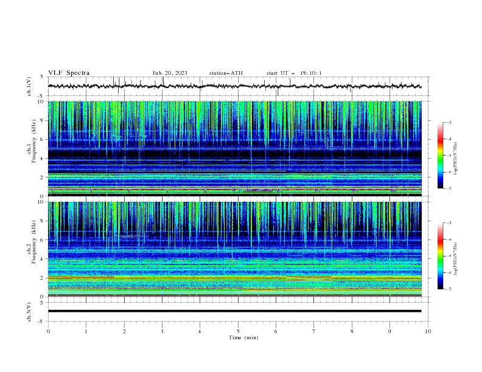
Task: Click the ch.1 waveform trace panel
Action: (x=239, y=86)
